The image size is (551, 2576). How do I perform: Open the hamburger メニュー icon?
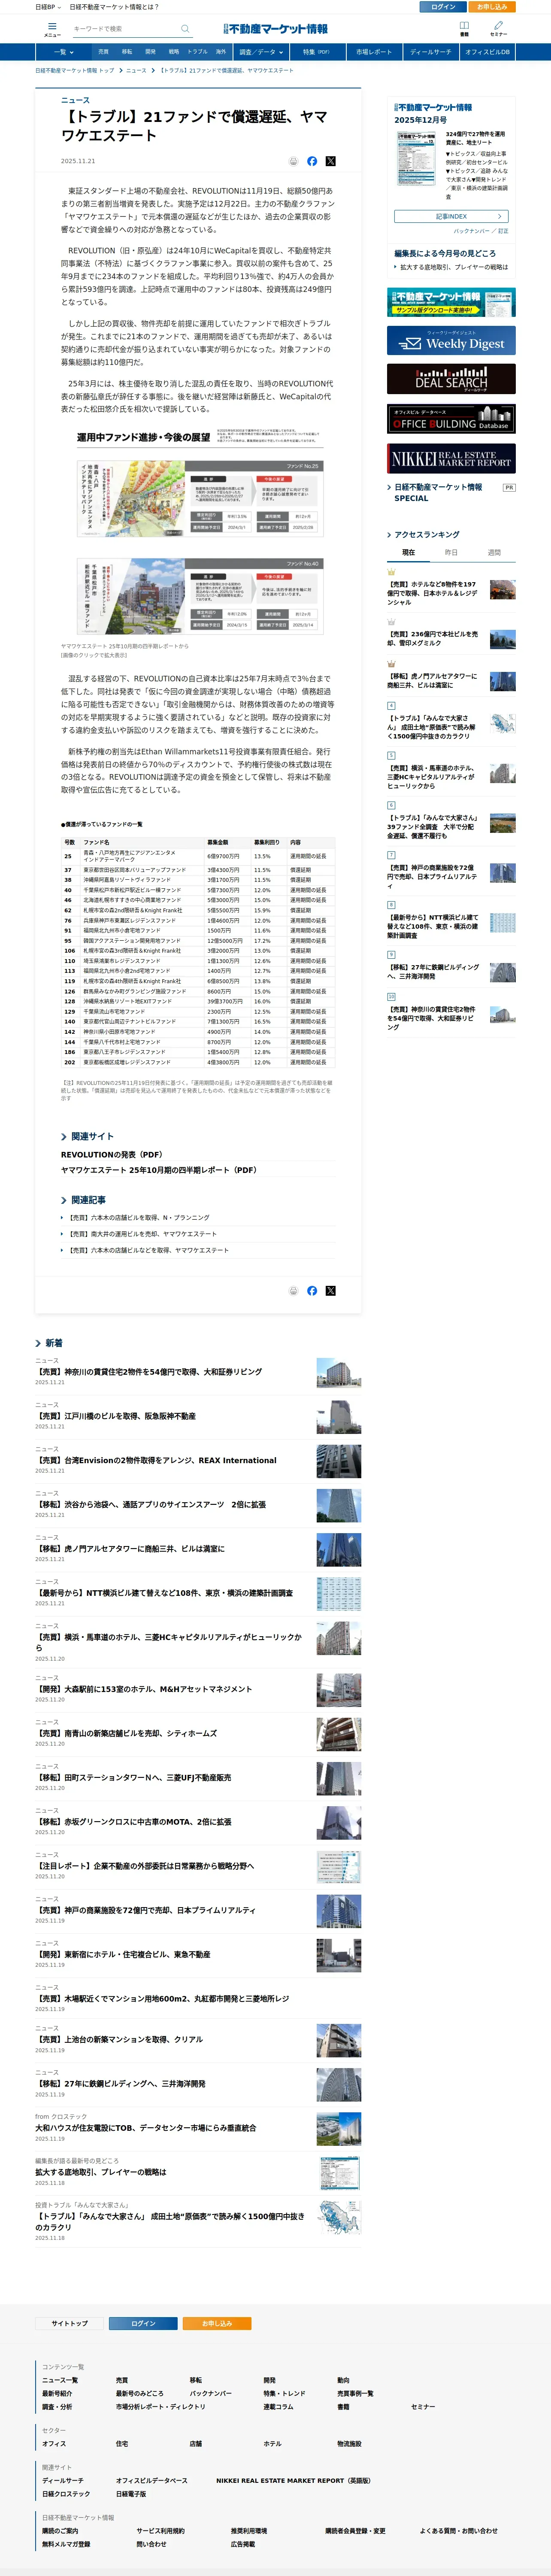coord(52,29)
